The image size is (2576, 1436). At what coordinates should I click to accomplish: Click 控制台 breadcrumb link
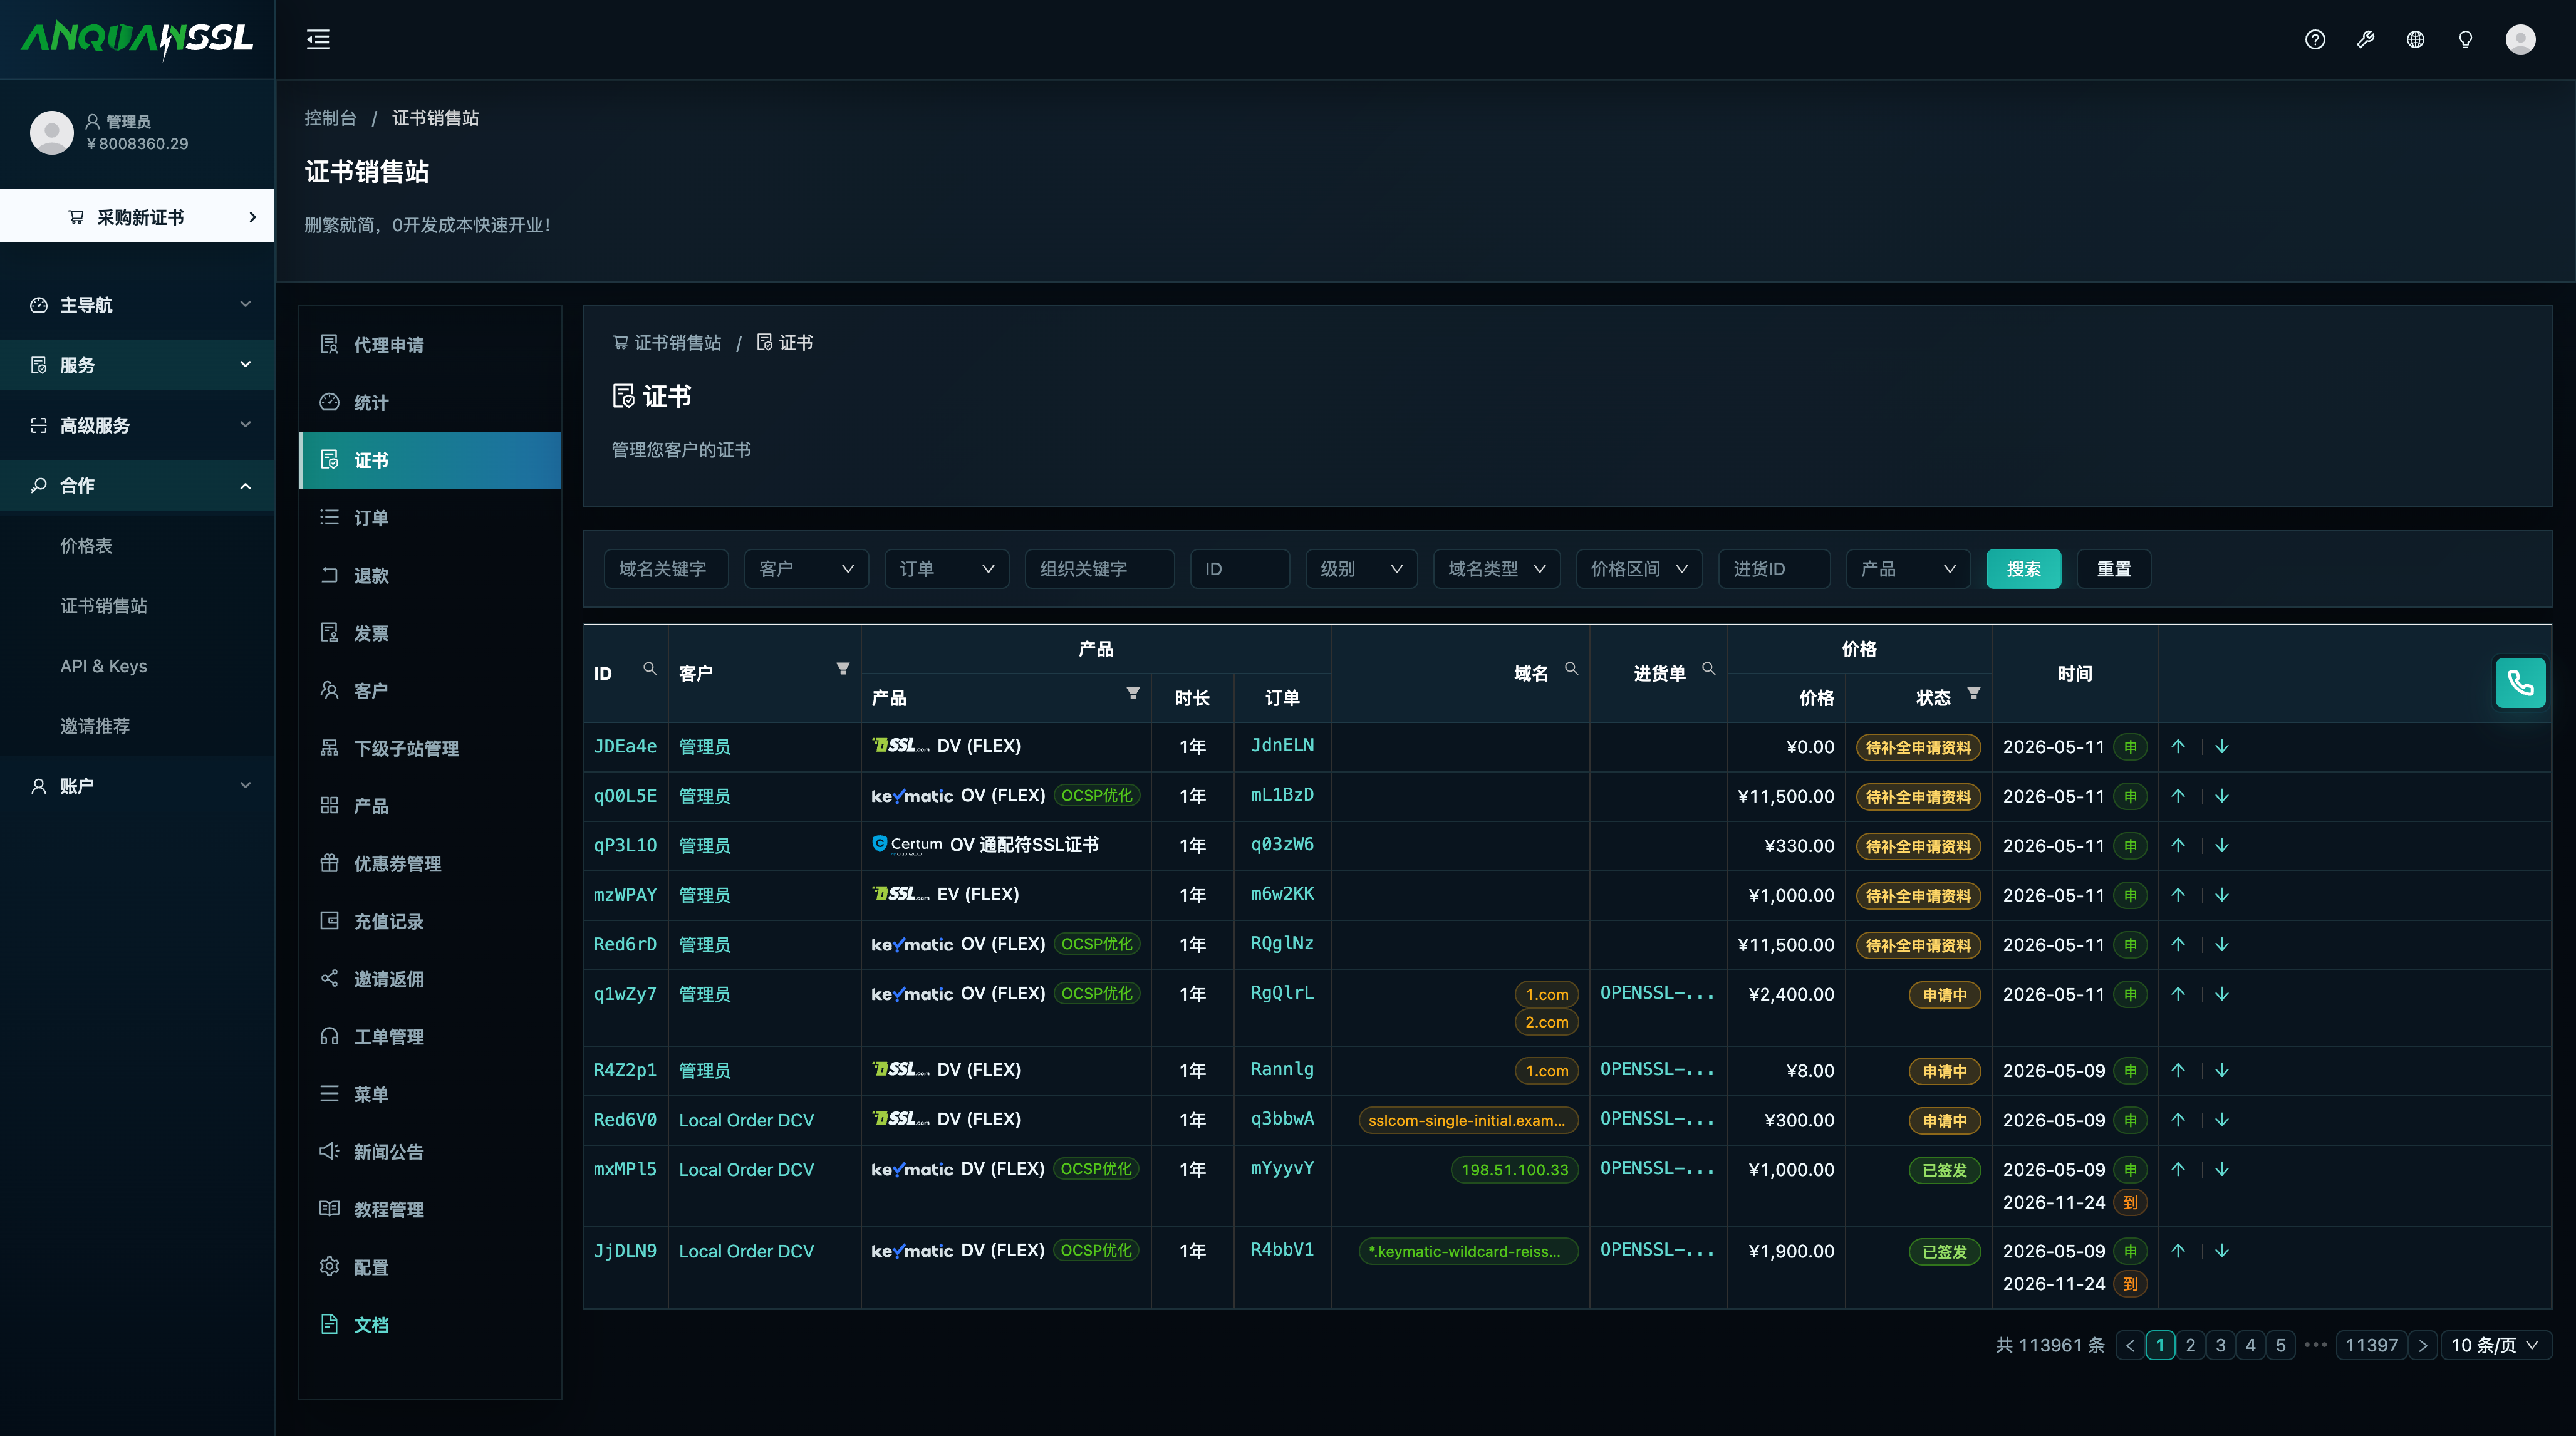[330, 118]
